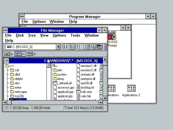Screen dimensions: 173x130
Task: Open the drive selection dropdown arrow
Action: tap(58, 47)
